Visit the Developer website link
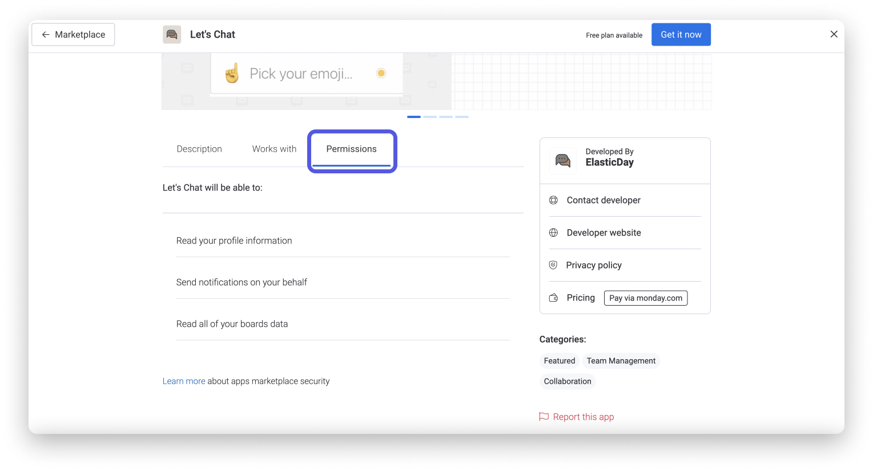 click(604, 233)
